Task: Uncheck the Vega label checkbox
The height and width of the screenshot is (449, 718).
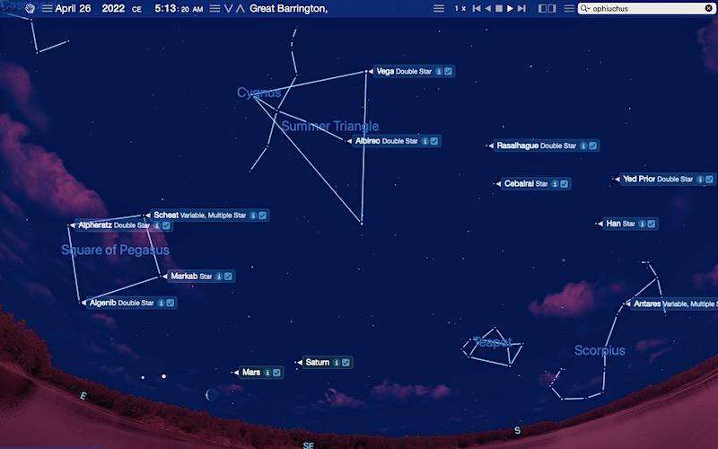Action: [448, 71]
